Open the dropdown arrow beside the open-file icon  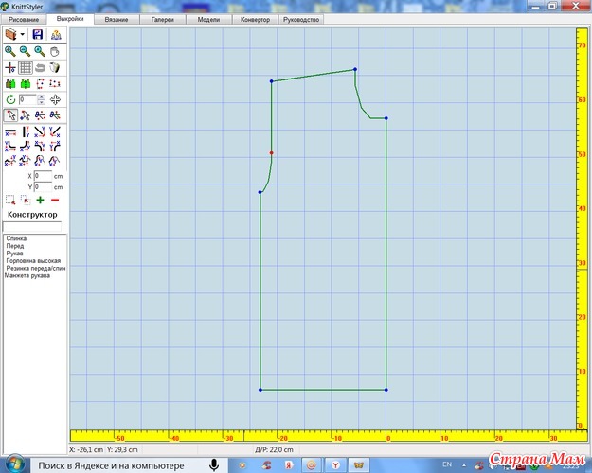[x=23, y=35]
